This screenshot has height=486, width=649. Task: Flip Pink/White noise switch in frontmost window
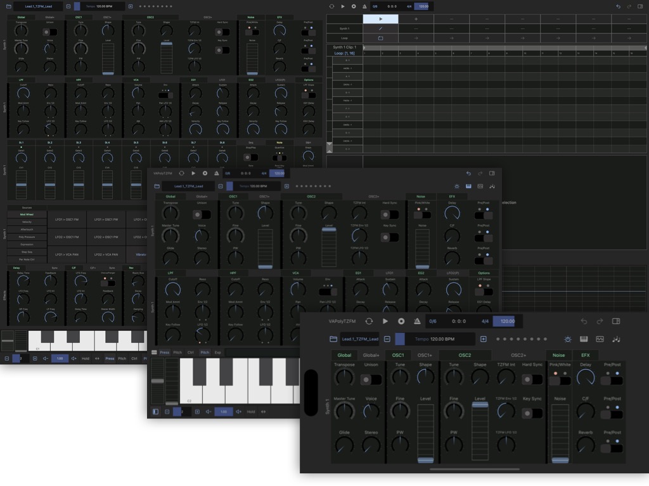pyautogui.click(x=560, y=380)
